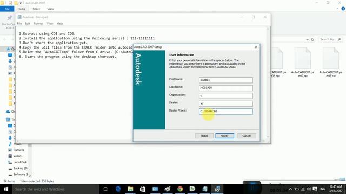Click the taskbar search box
This screenshot has height=194, width=346.
[56, 189]
